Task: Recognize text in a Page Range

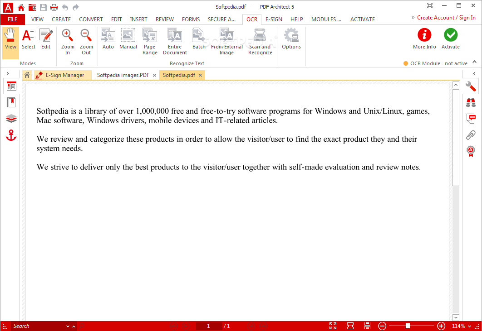Action: coord(150,41)
